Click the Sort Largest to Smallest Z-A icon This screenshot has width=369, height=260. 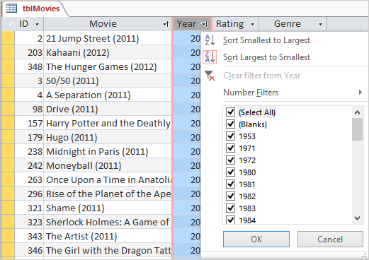tap(210, 57)
